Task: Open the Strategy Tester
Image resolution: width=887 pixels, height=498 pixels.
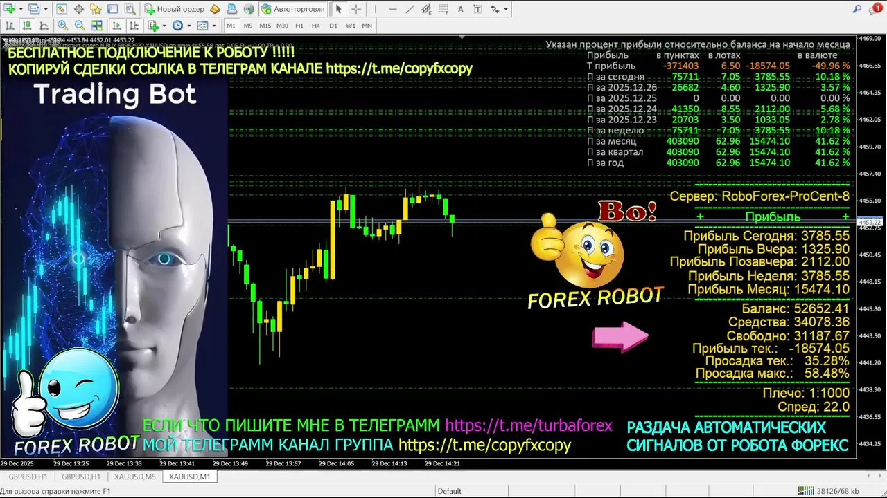Action: [130, 9]
